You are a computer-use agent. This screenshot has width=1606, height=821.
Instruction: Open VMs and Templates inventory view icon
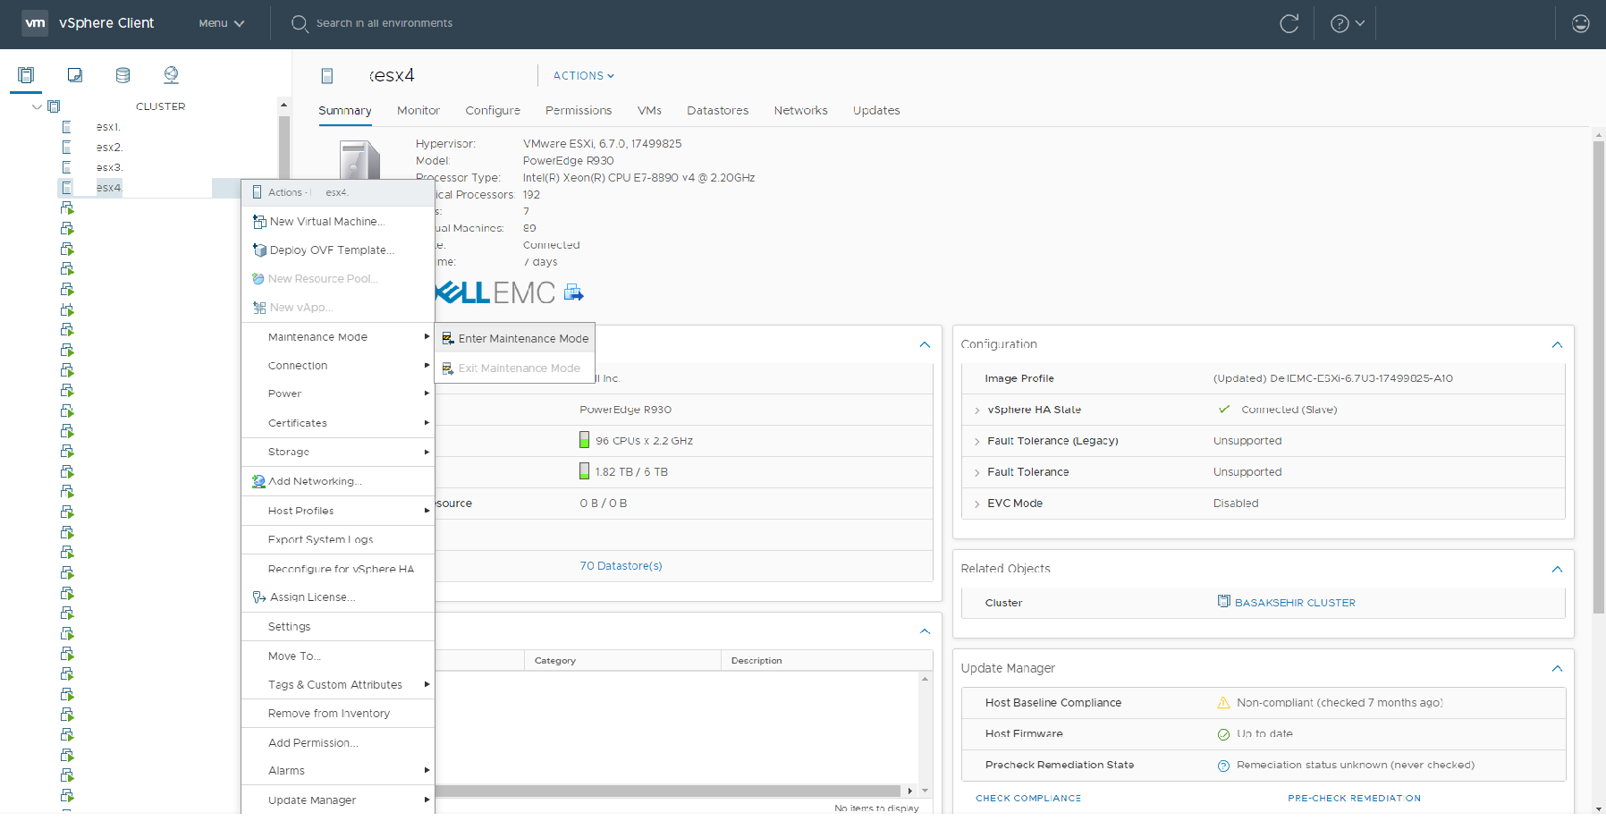click(75, 75)
